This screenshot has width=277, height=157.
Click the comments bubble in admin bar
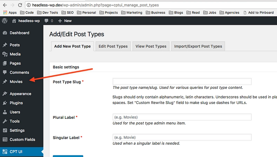pyautogui.click(x=46, y=21)
